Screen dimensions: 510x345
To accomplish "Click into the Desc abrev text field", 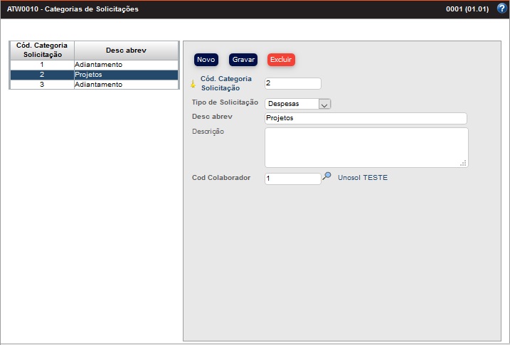I will coord(365,118).
